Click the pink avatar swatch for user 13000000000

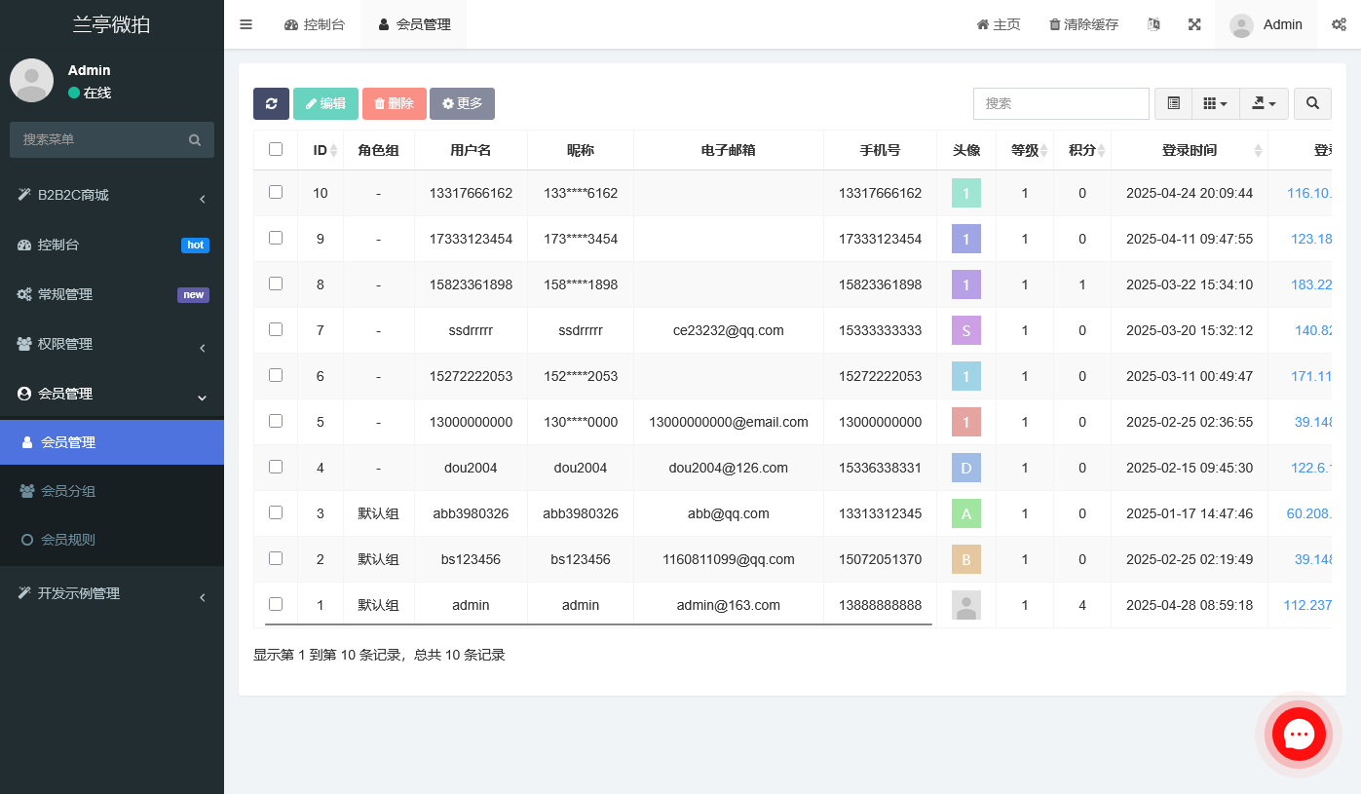[965, 422]
